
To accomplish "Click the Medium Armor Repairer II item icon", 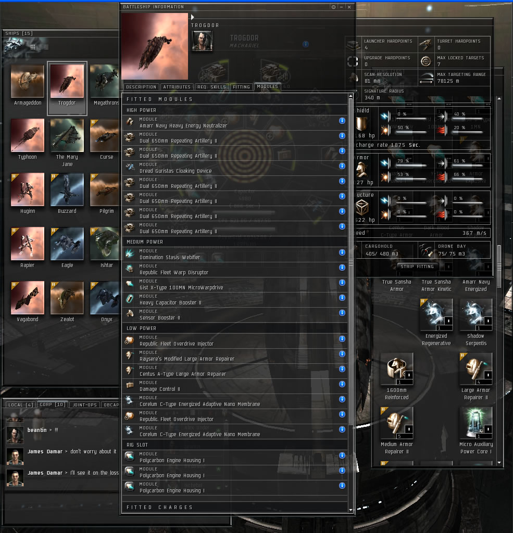I will coord(397,423).
